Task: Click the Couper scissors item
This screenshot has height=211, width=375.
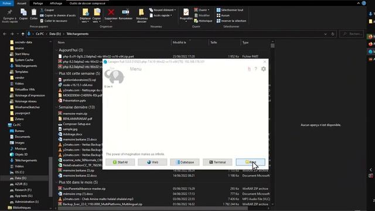Action: point(47,10)
